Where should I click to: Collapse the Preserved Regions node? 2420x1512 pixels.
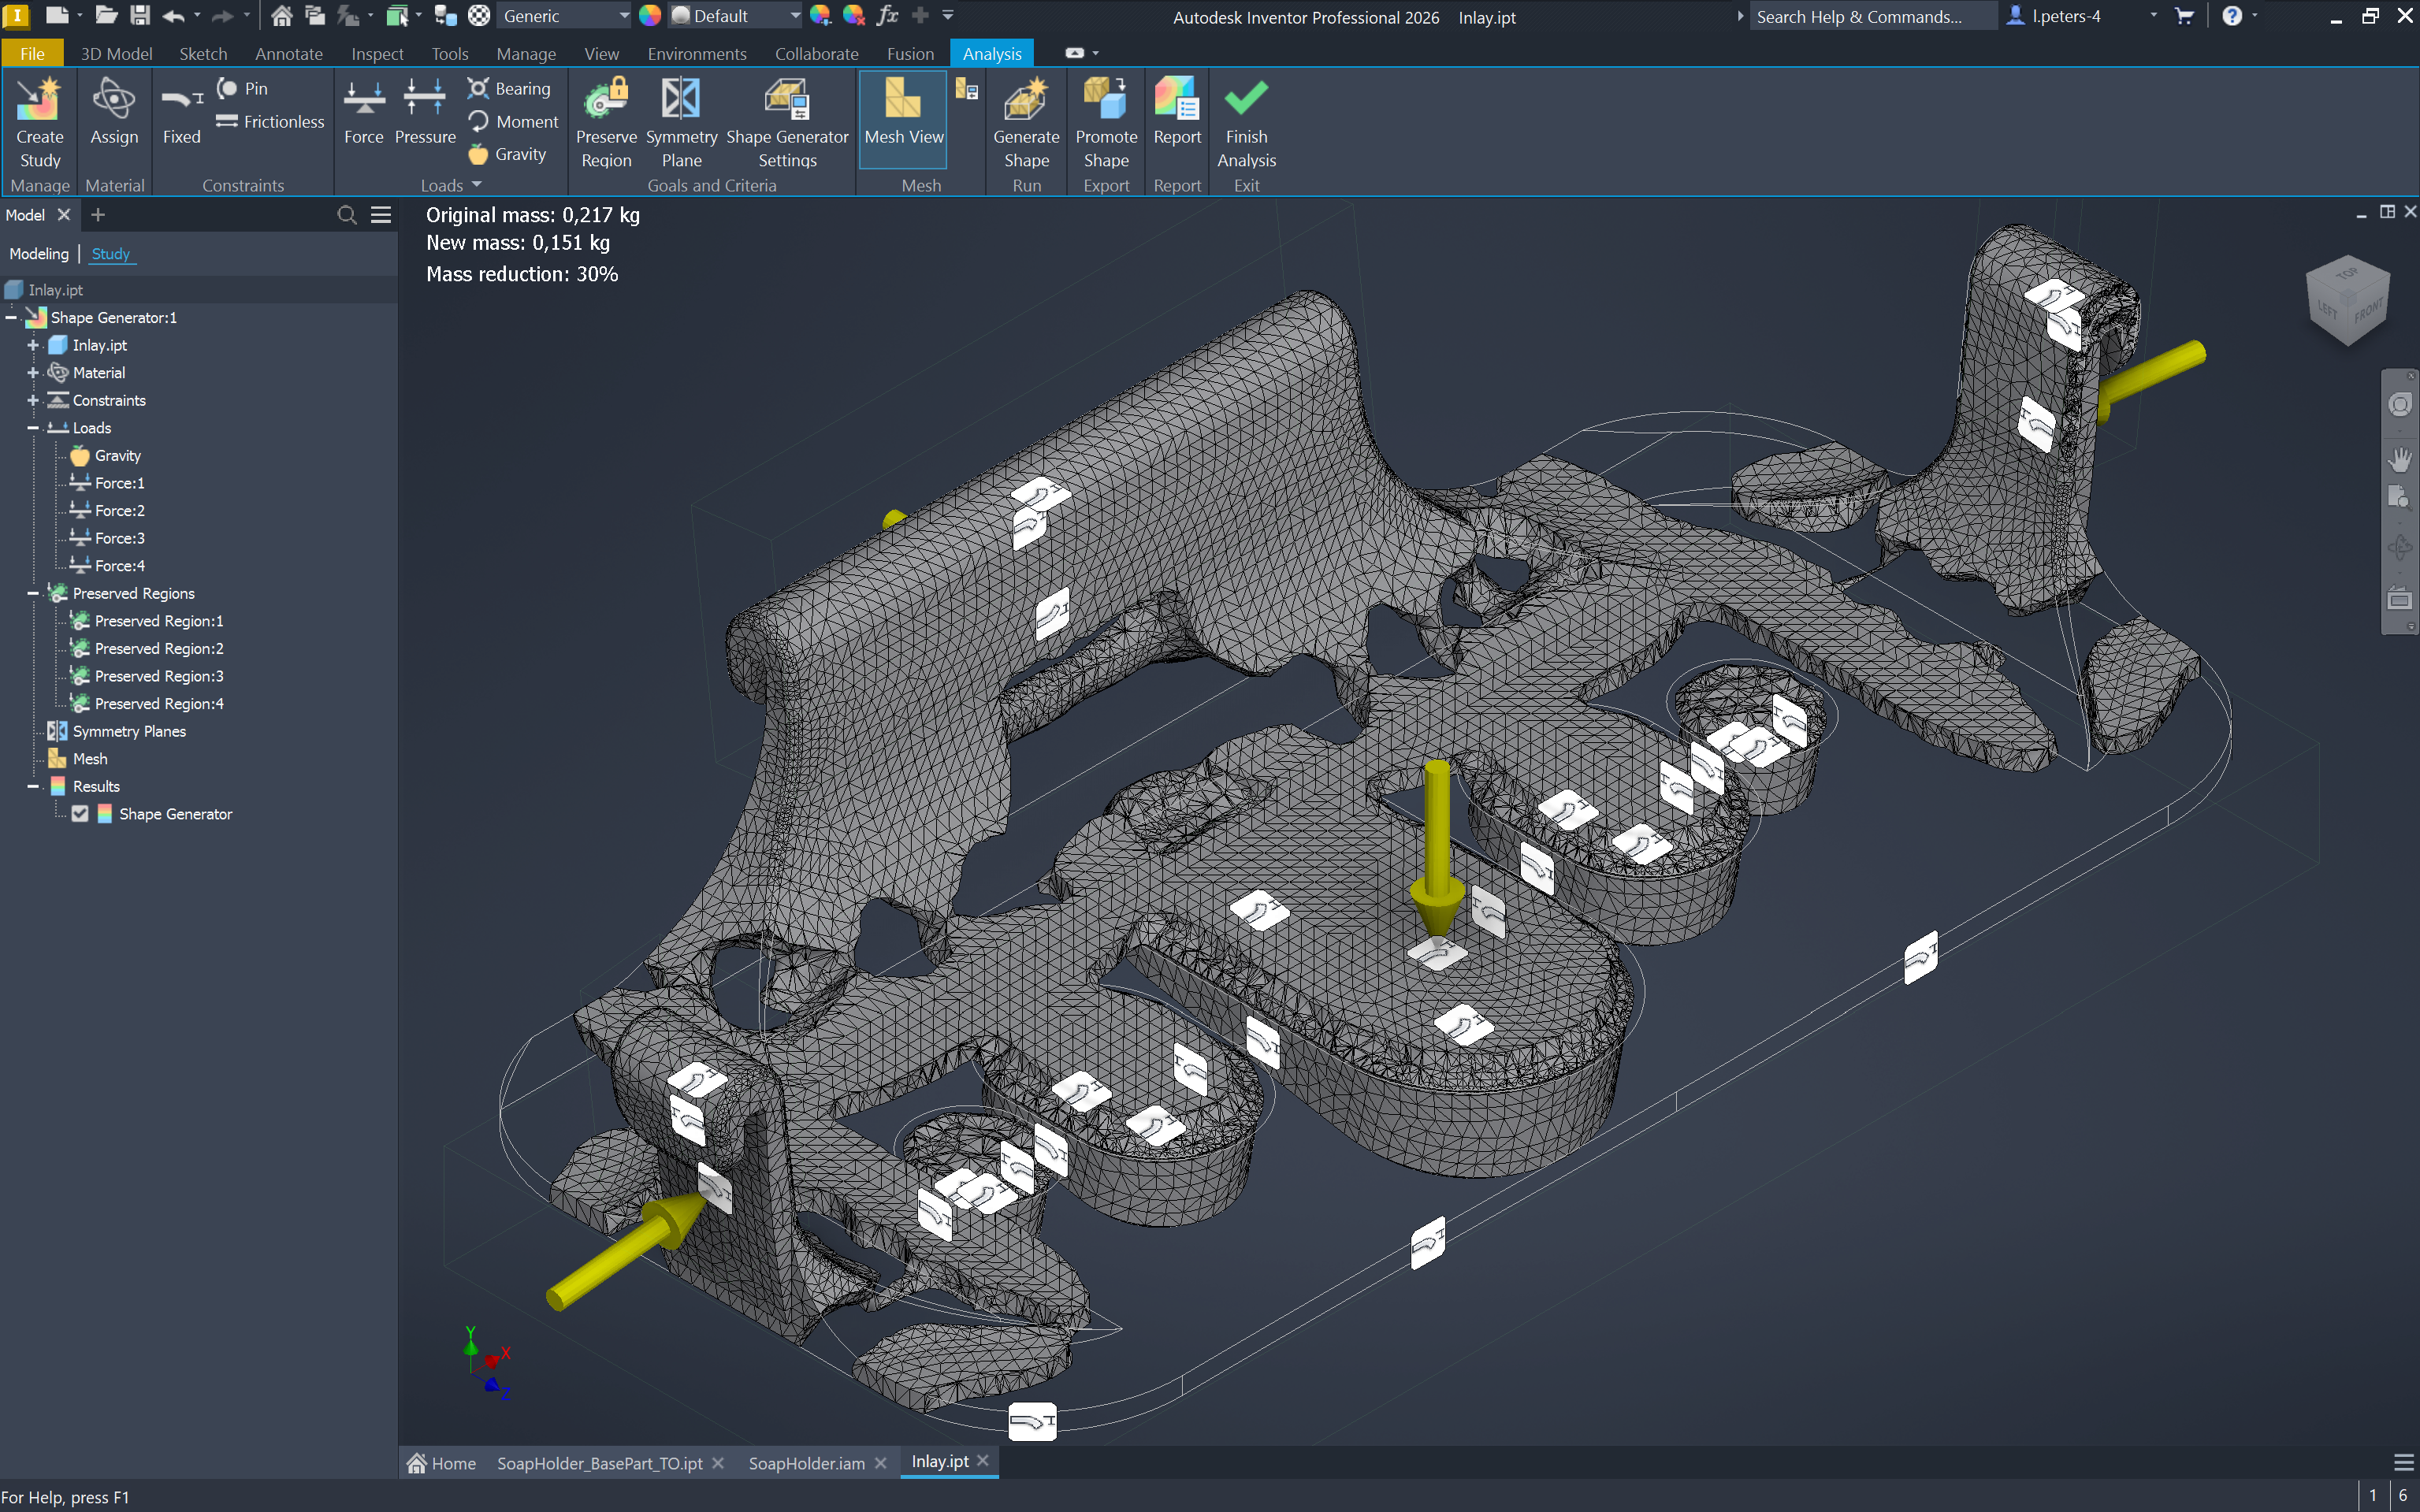pyautogui.click(x=33, y=593)
